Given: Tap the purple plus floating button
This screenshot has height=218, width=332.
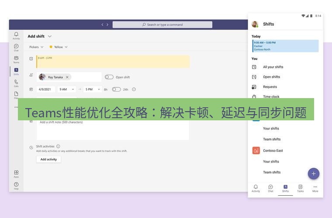Looking at the screenshot, I should pos(313,174).
